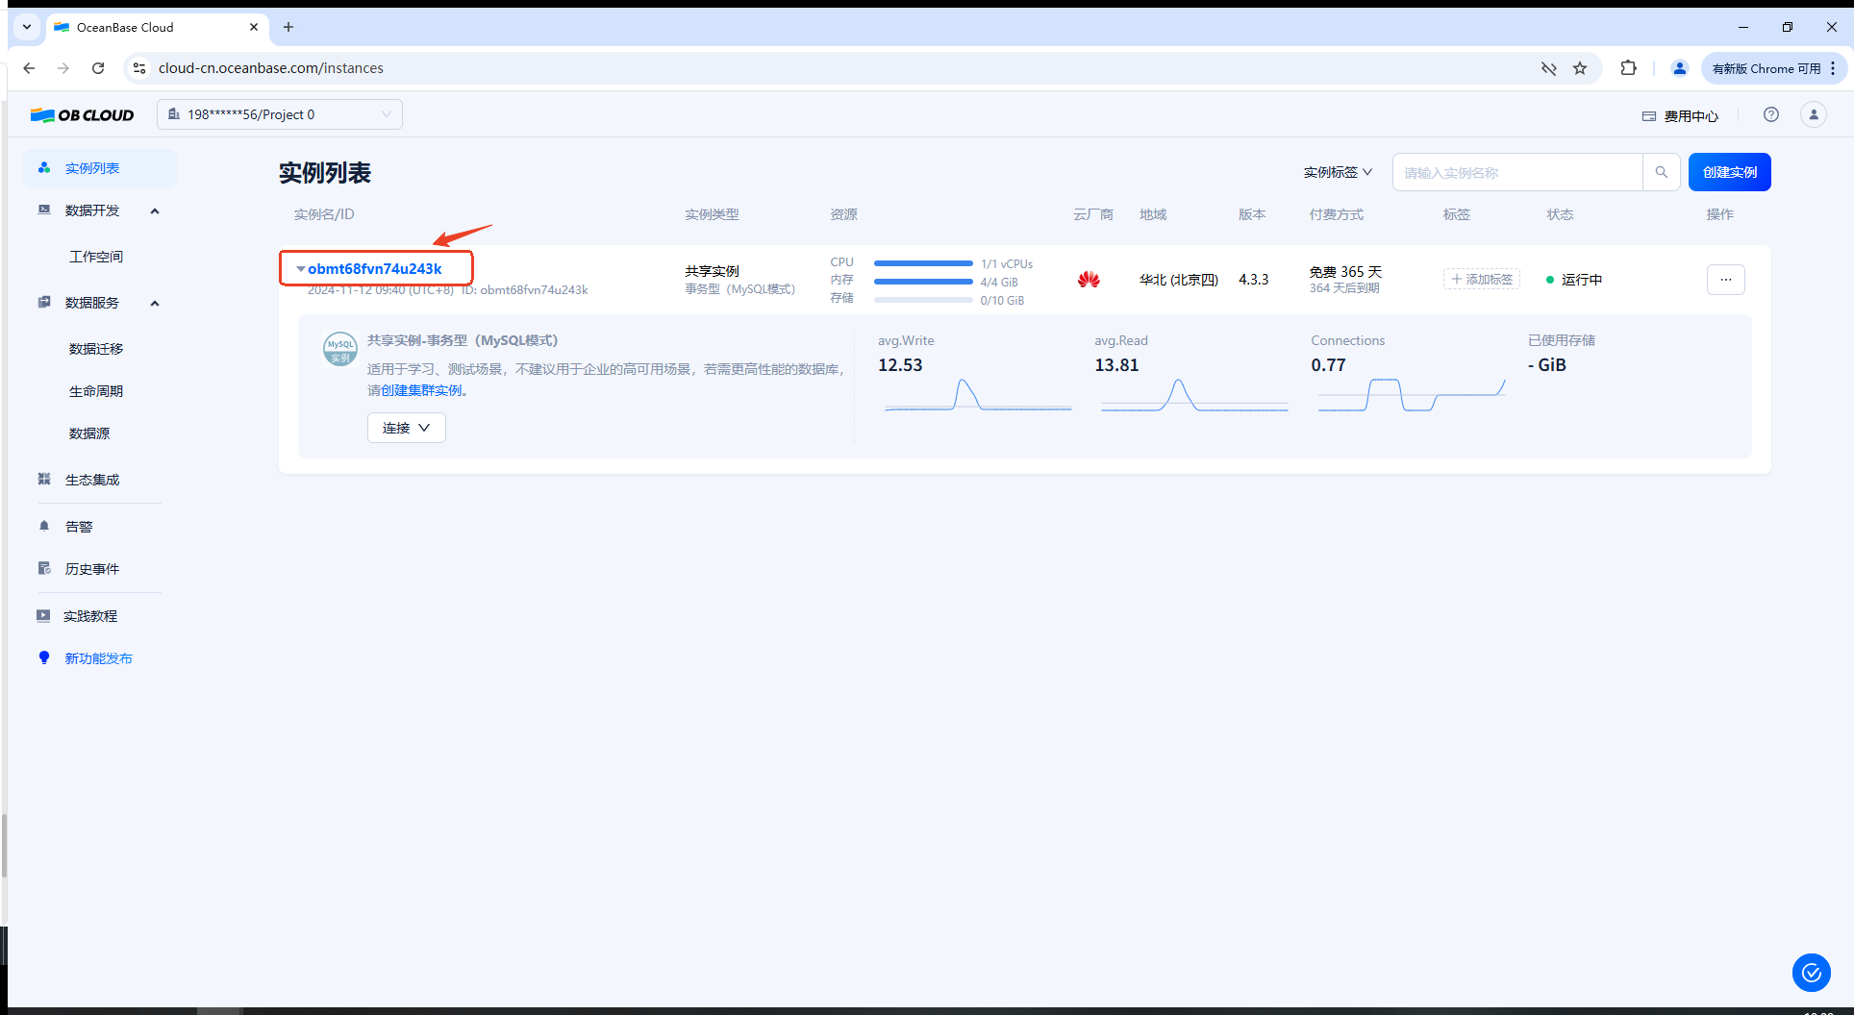This screenshot has height=1015, width=1854.
Task: Click the crossed-eye icon in address bar
Action: coord(1548,68)
